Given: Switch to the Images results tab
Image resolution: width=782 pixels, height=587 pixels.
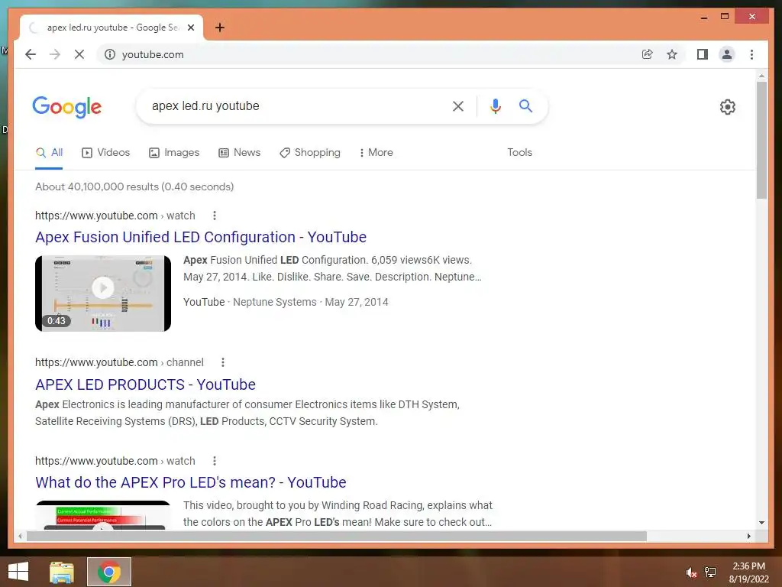Looking at the screenshot, I should (x=174, y=152).
